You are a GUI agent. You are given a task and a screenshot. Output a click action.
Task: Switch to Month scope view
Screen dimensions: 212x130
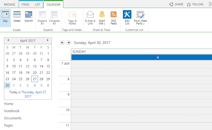(x=29, y=17)
